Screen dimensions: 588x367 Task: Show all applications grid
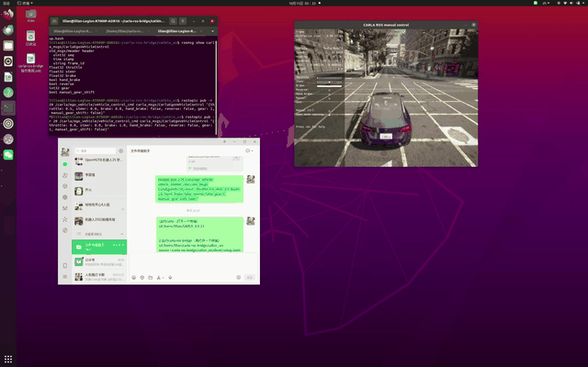pyautogui.click(x=8, y=359)
